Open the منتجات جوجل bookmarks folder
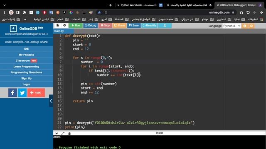The width and height of the screenshot is (266, 149). pyautogui.click(x=168, y=19)
